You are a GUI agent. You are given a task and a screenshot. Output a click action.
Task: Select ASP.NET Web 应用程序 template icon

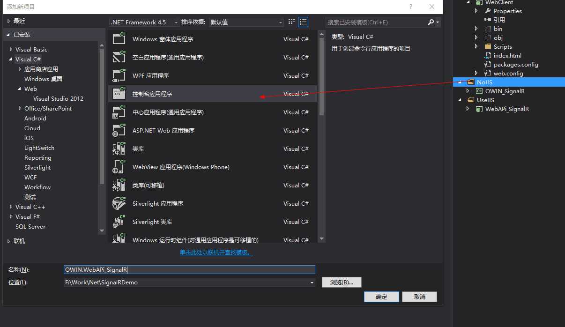(x=119, y=130)
